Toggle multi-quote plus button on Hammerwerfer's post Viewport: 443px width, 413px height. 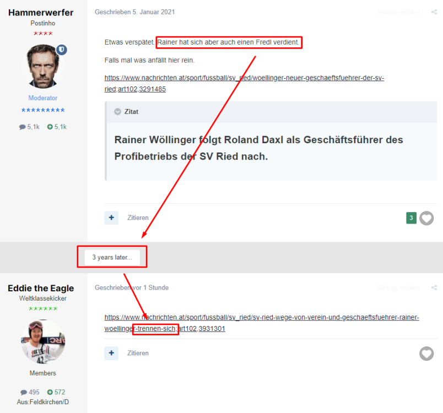click(x=111, y=218)
